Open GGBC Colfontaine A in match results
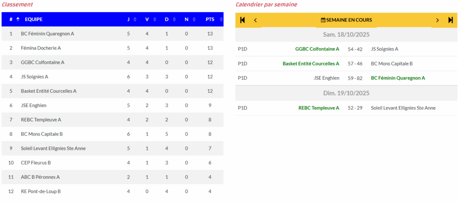The height and width of the screenshot is (202, 458). [x=317, y=49]
